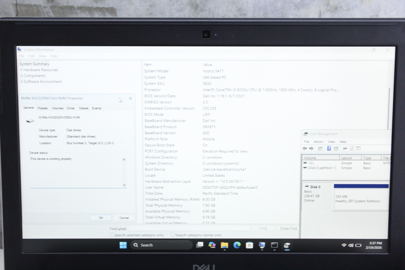405x270 pixels.
Task: Open Microsoft Store from the taskbar
Action: pyautogui.click(x=249, y=245)
